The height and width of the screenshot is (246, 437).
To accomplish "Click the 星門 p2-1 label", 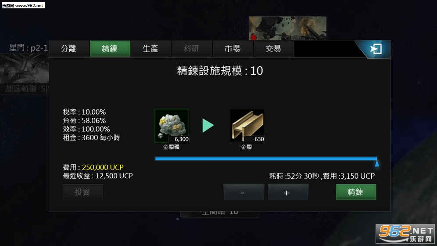I will [29, 48].
